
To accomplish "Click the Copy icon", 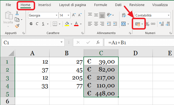I will (17, 20).
